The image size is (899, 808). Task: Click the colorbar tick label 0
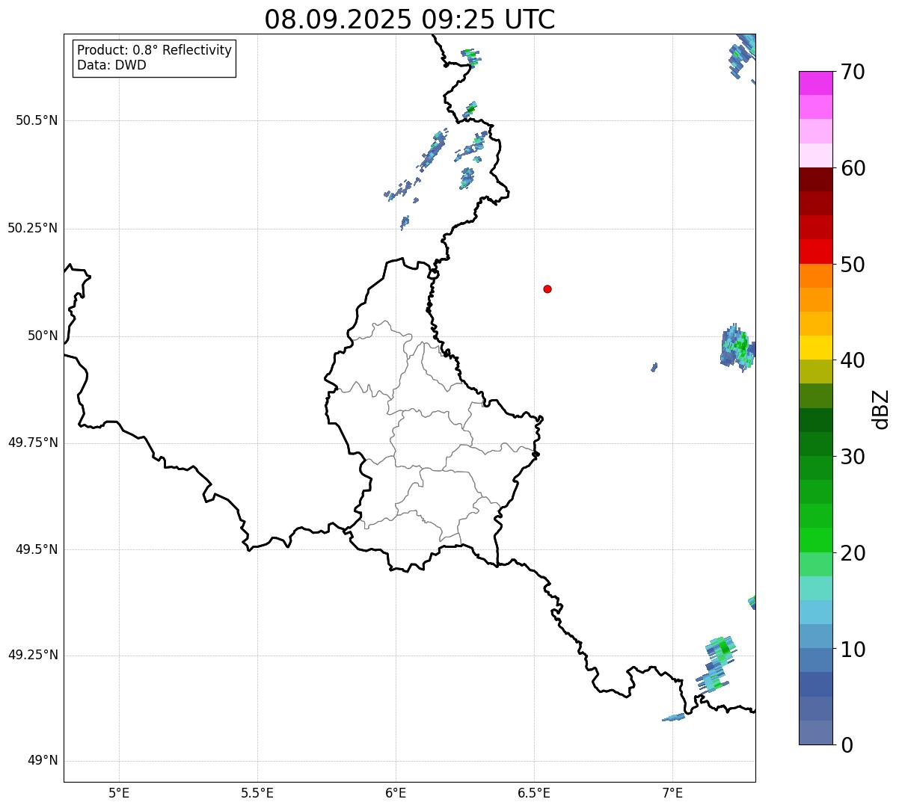[847, 745]
